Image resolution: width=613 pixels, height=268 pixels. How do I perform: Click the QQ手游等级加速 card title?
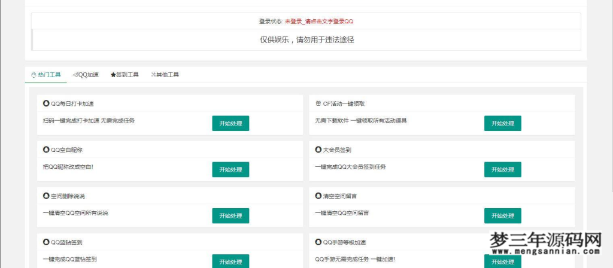pos(344,242)
